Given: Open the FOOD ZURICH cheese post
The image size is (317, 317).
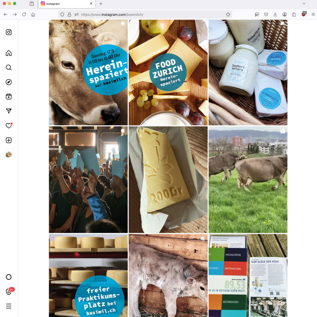Looking at the screenshot, I should 168,72.
